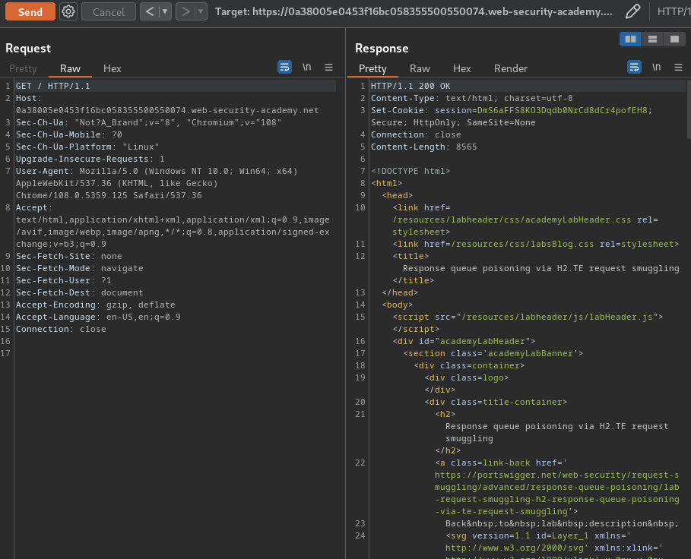
Task: Click 'Upgrade-Insecure-Requests: 1' header line
Action: pyautogui.click(x=90, y=159)
